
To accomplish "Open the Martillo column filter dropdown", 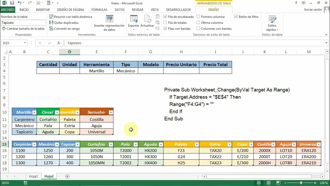I will pos(34,112).
